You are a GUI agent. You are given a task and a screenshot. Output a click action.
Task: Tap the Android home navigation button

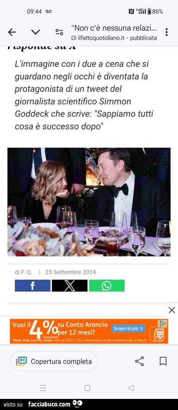[x=88, y=388]
